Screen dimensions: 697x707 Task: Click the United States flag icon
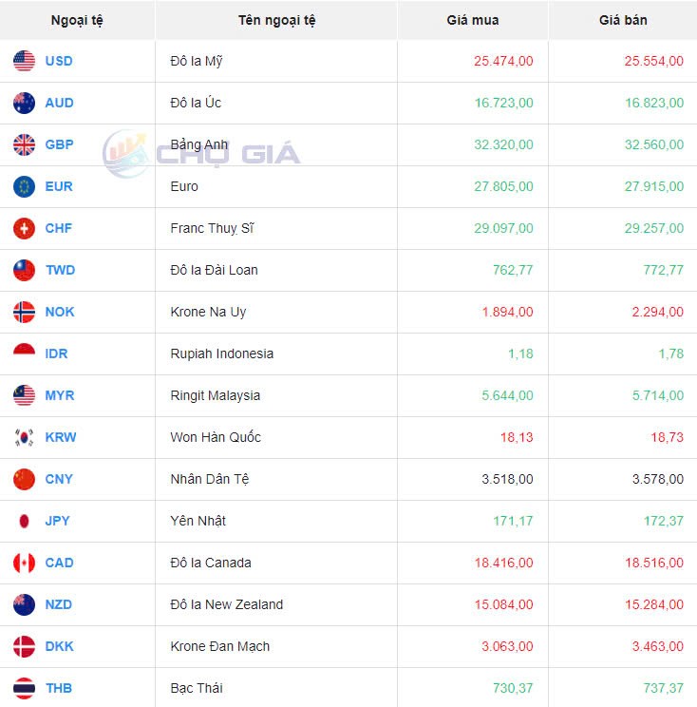(x=25, y=61)
